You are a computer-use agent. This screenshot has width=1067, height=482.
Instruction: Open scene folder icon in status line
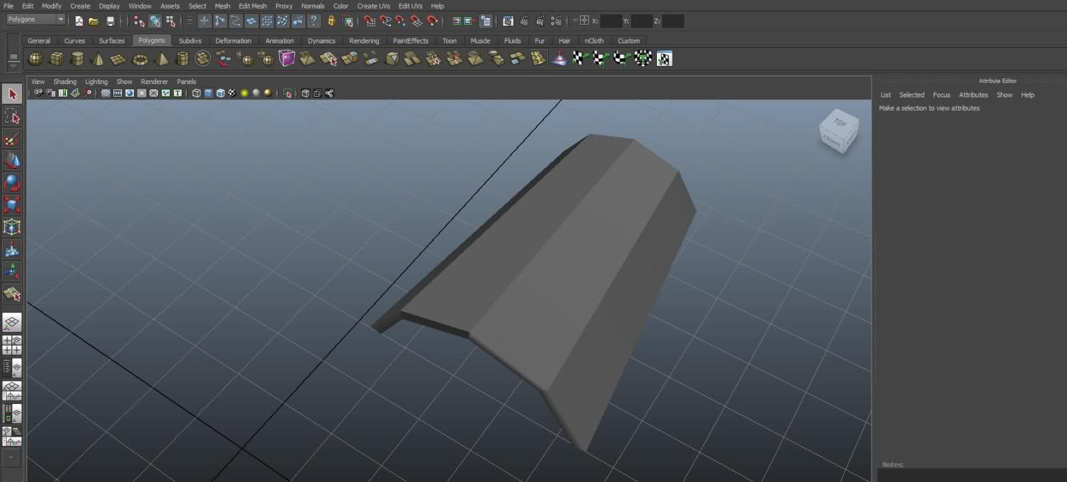pos(94,21)
